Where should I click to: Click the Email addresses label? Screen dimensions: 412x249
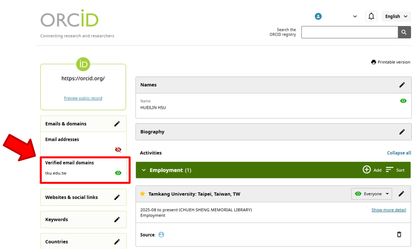(x=62, y=139)
